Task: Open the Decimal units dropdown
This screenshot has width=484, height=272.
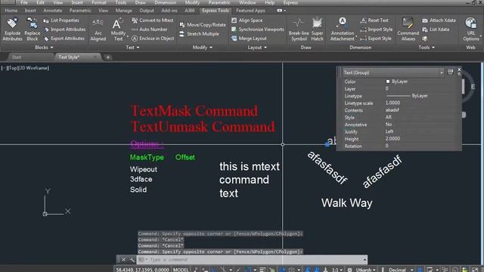Action: 401,270
